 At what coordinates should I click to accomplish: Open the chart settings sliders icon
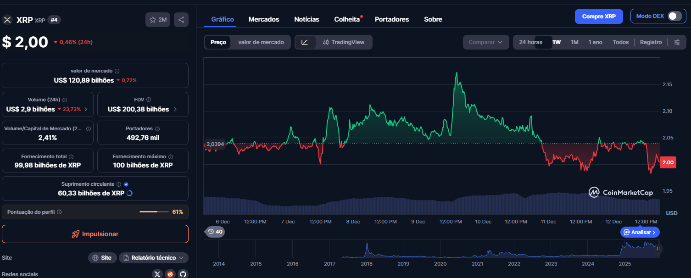coord(677,42)
